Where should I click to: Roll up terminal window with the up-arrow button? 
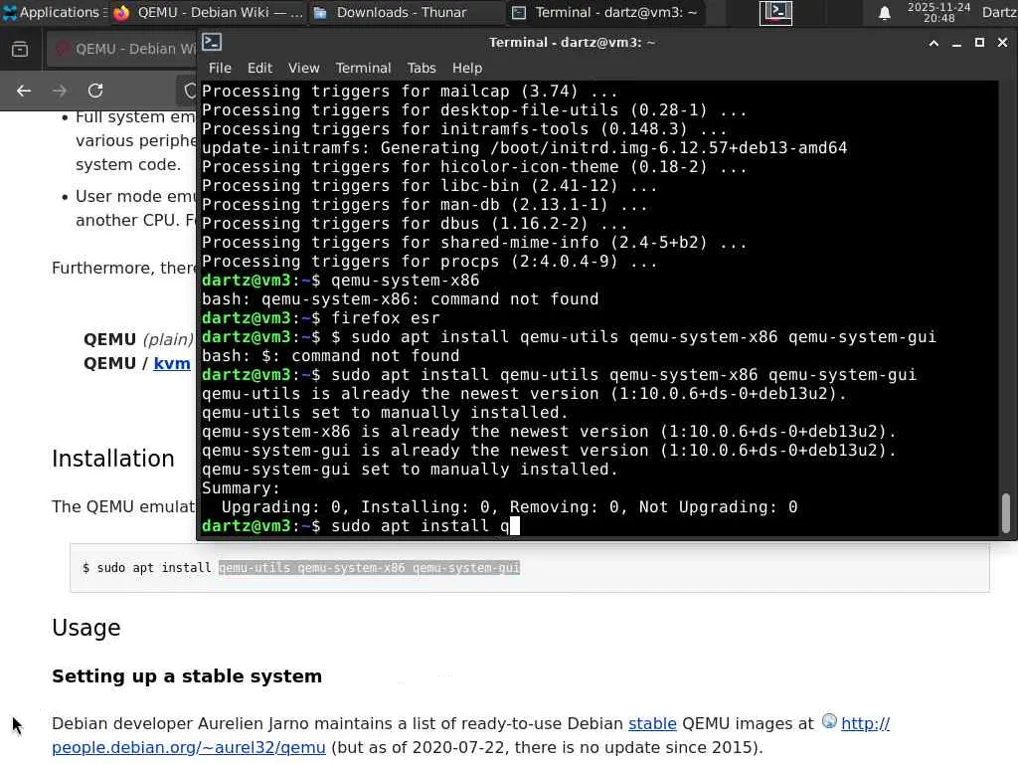933,43
